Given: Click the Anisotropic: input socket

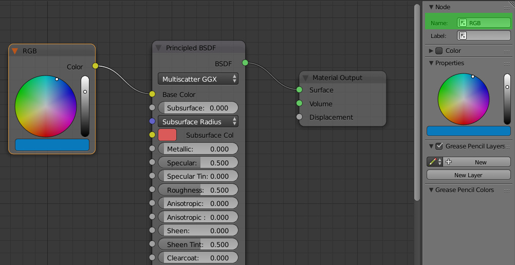Looking at the screenshot, I should tap(152, 203).
